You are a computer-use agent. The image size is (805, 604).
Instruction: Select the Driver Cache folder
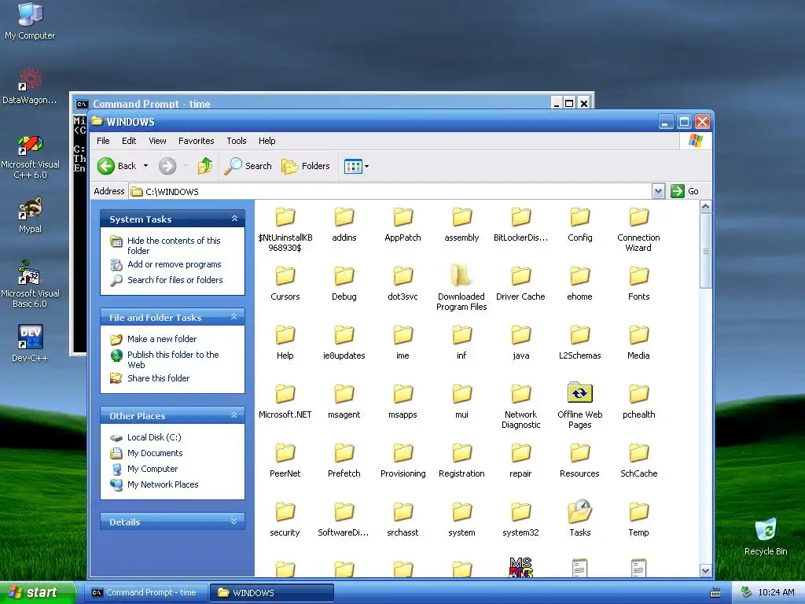[x=520, y=283]
